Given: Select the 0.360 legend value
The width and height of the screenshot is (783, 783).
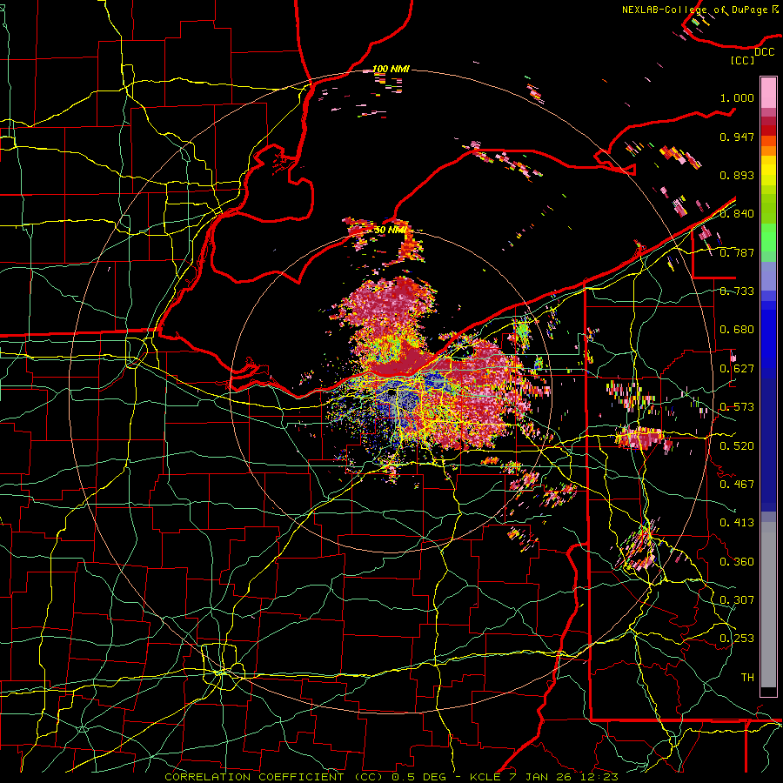Looking at the screenshot, I should tap(737, 562).
